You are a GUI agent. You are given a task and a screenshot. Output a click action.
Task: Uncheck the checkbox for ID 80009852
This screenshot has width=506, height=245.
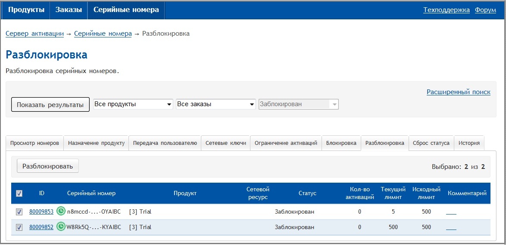tap(19, 227)
